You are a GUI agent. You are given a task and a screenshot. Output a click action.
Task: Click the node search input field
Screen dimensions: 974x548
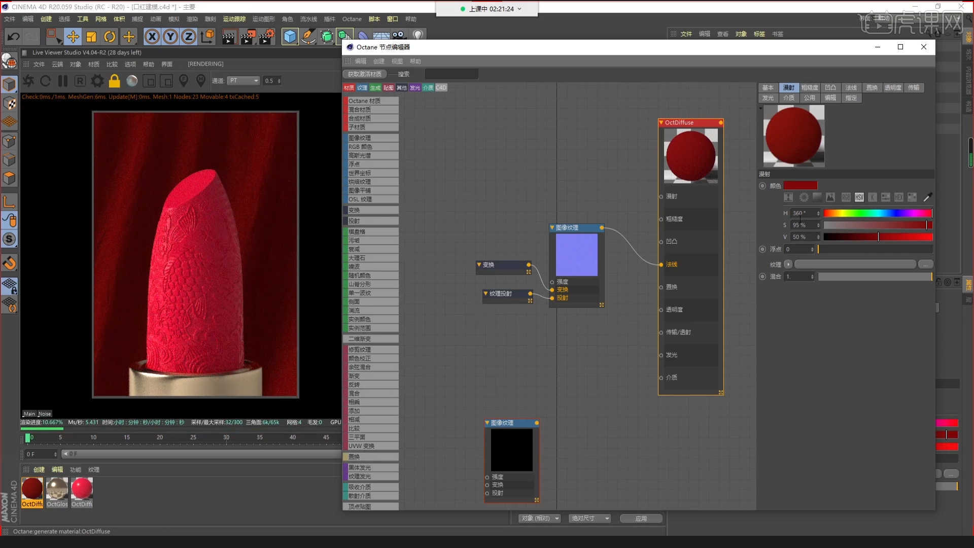click(451, 74)
